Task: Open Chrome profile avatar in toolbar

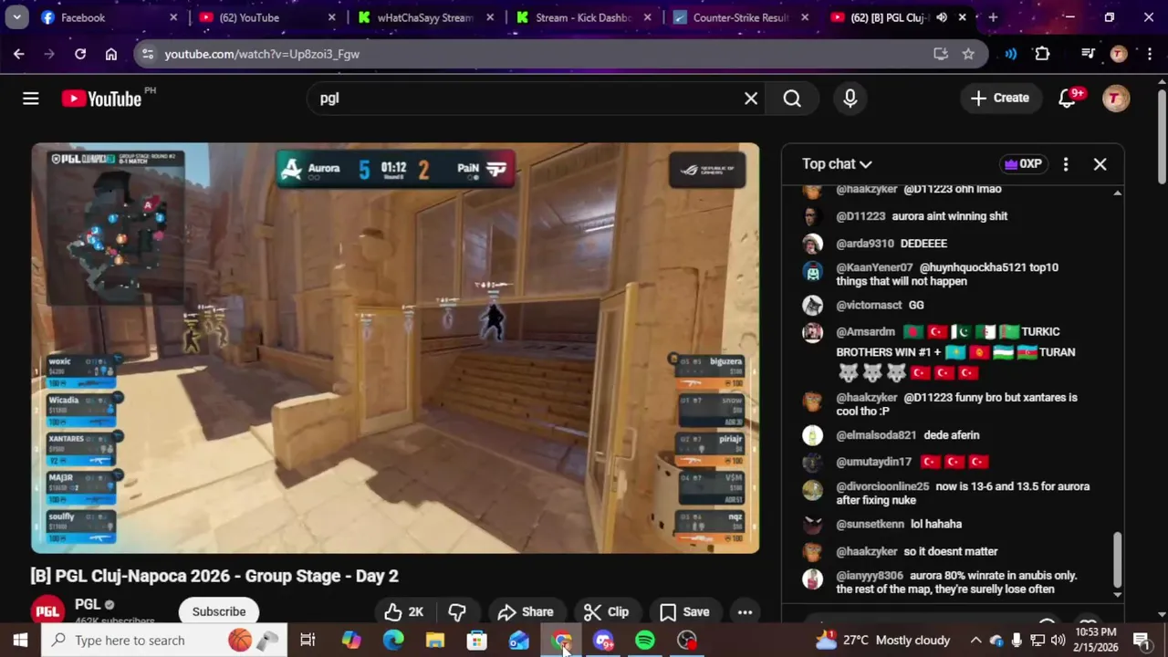Action: click(x=1119, y=54)
